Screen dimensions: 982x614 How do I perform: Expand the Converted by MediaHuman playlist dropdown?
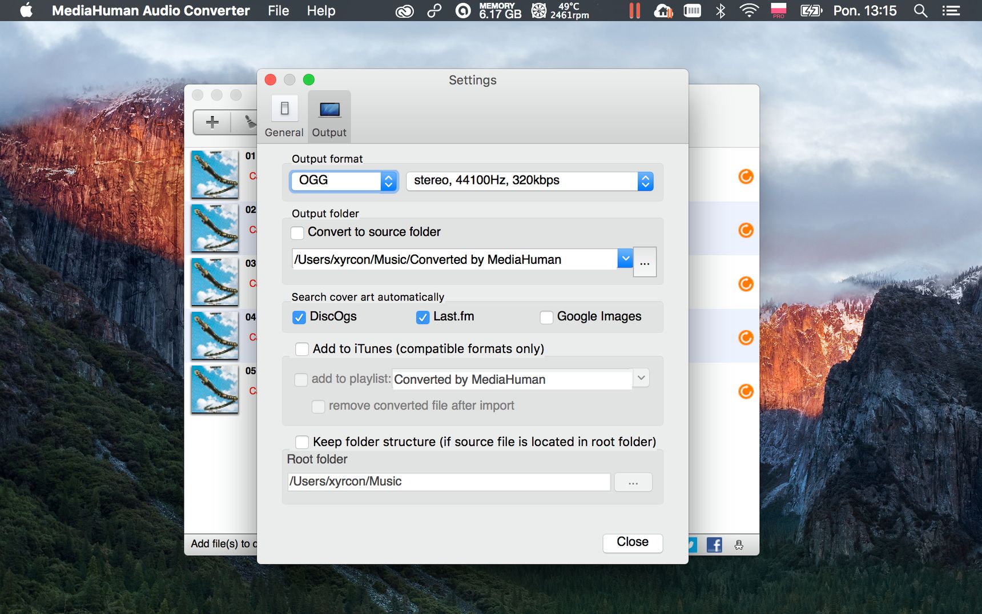tap(641, 378)
